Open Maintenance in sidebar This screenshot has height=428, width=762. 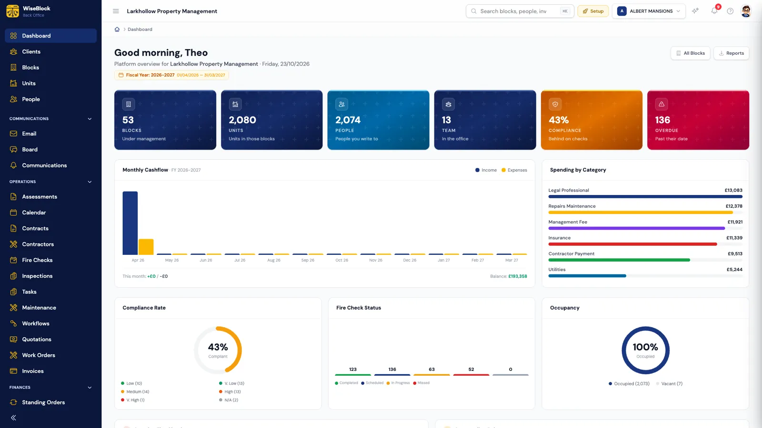[50, 308]
